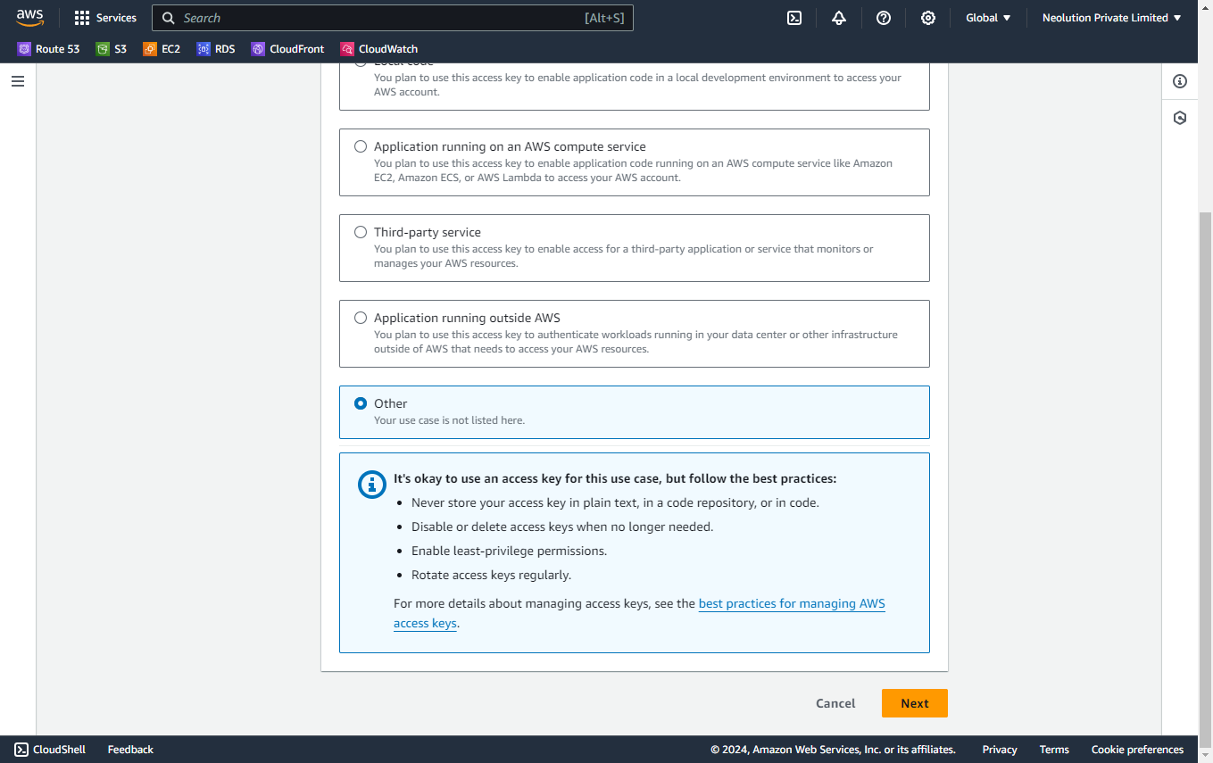Viewport: 1213px width, 763px height.
Task: Click the AWS logo home icon
Action: coord(29,17)
